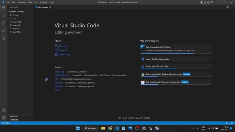This screenshot has height=132, width=235.
Task: Open File Explorer from taskbar
Action: tap(103, 128)
